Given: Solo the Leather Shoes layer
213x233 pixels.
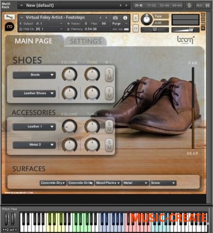Looking at the screenshot, I should pos(109,90).
